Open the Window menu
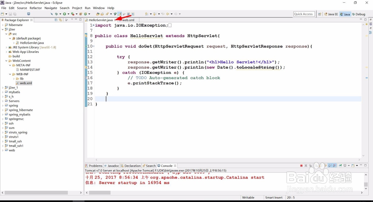 [x=99, y=8]
